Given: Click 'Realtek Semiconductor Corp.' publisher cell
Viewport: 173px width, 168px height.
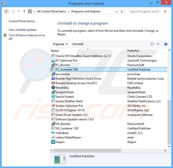Looking at the screenshot, I should (146, 79).
